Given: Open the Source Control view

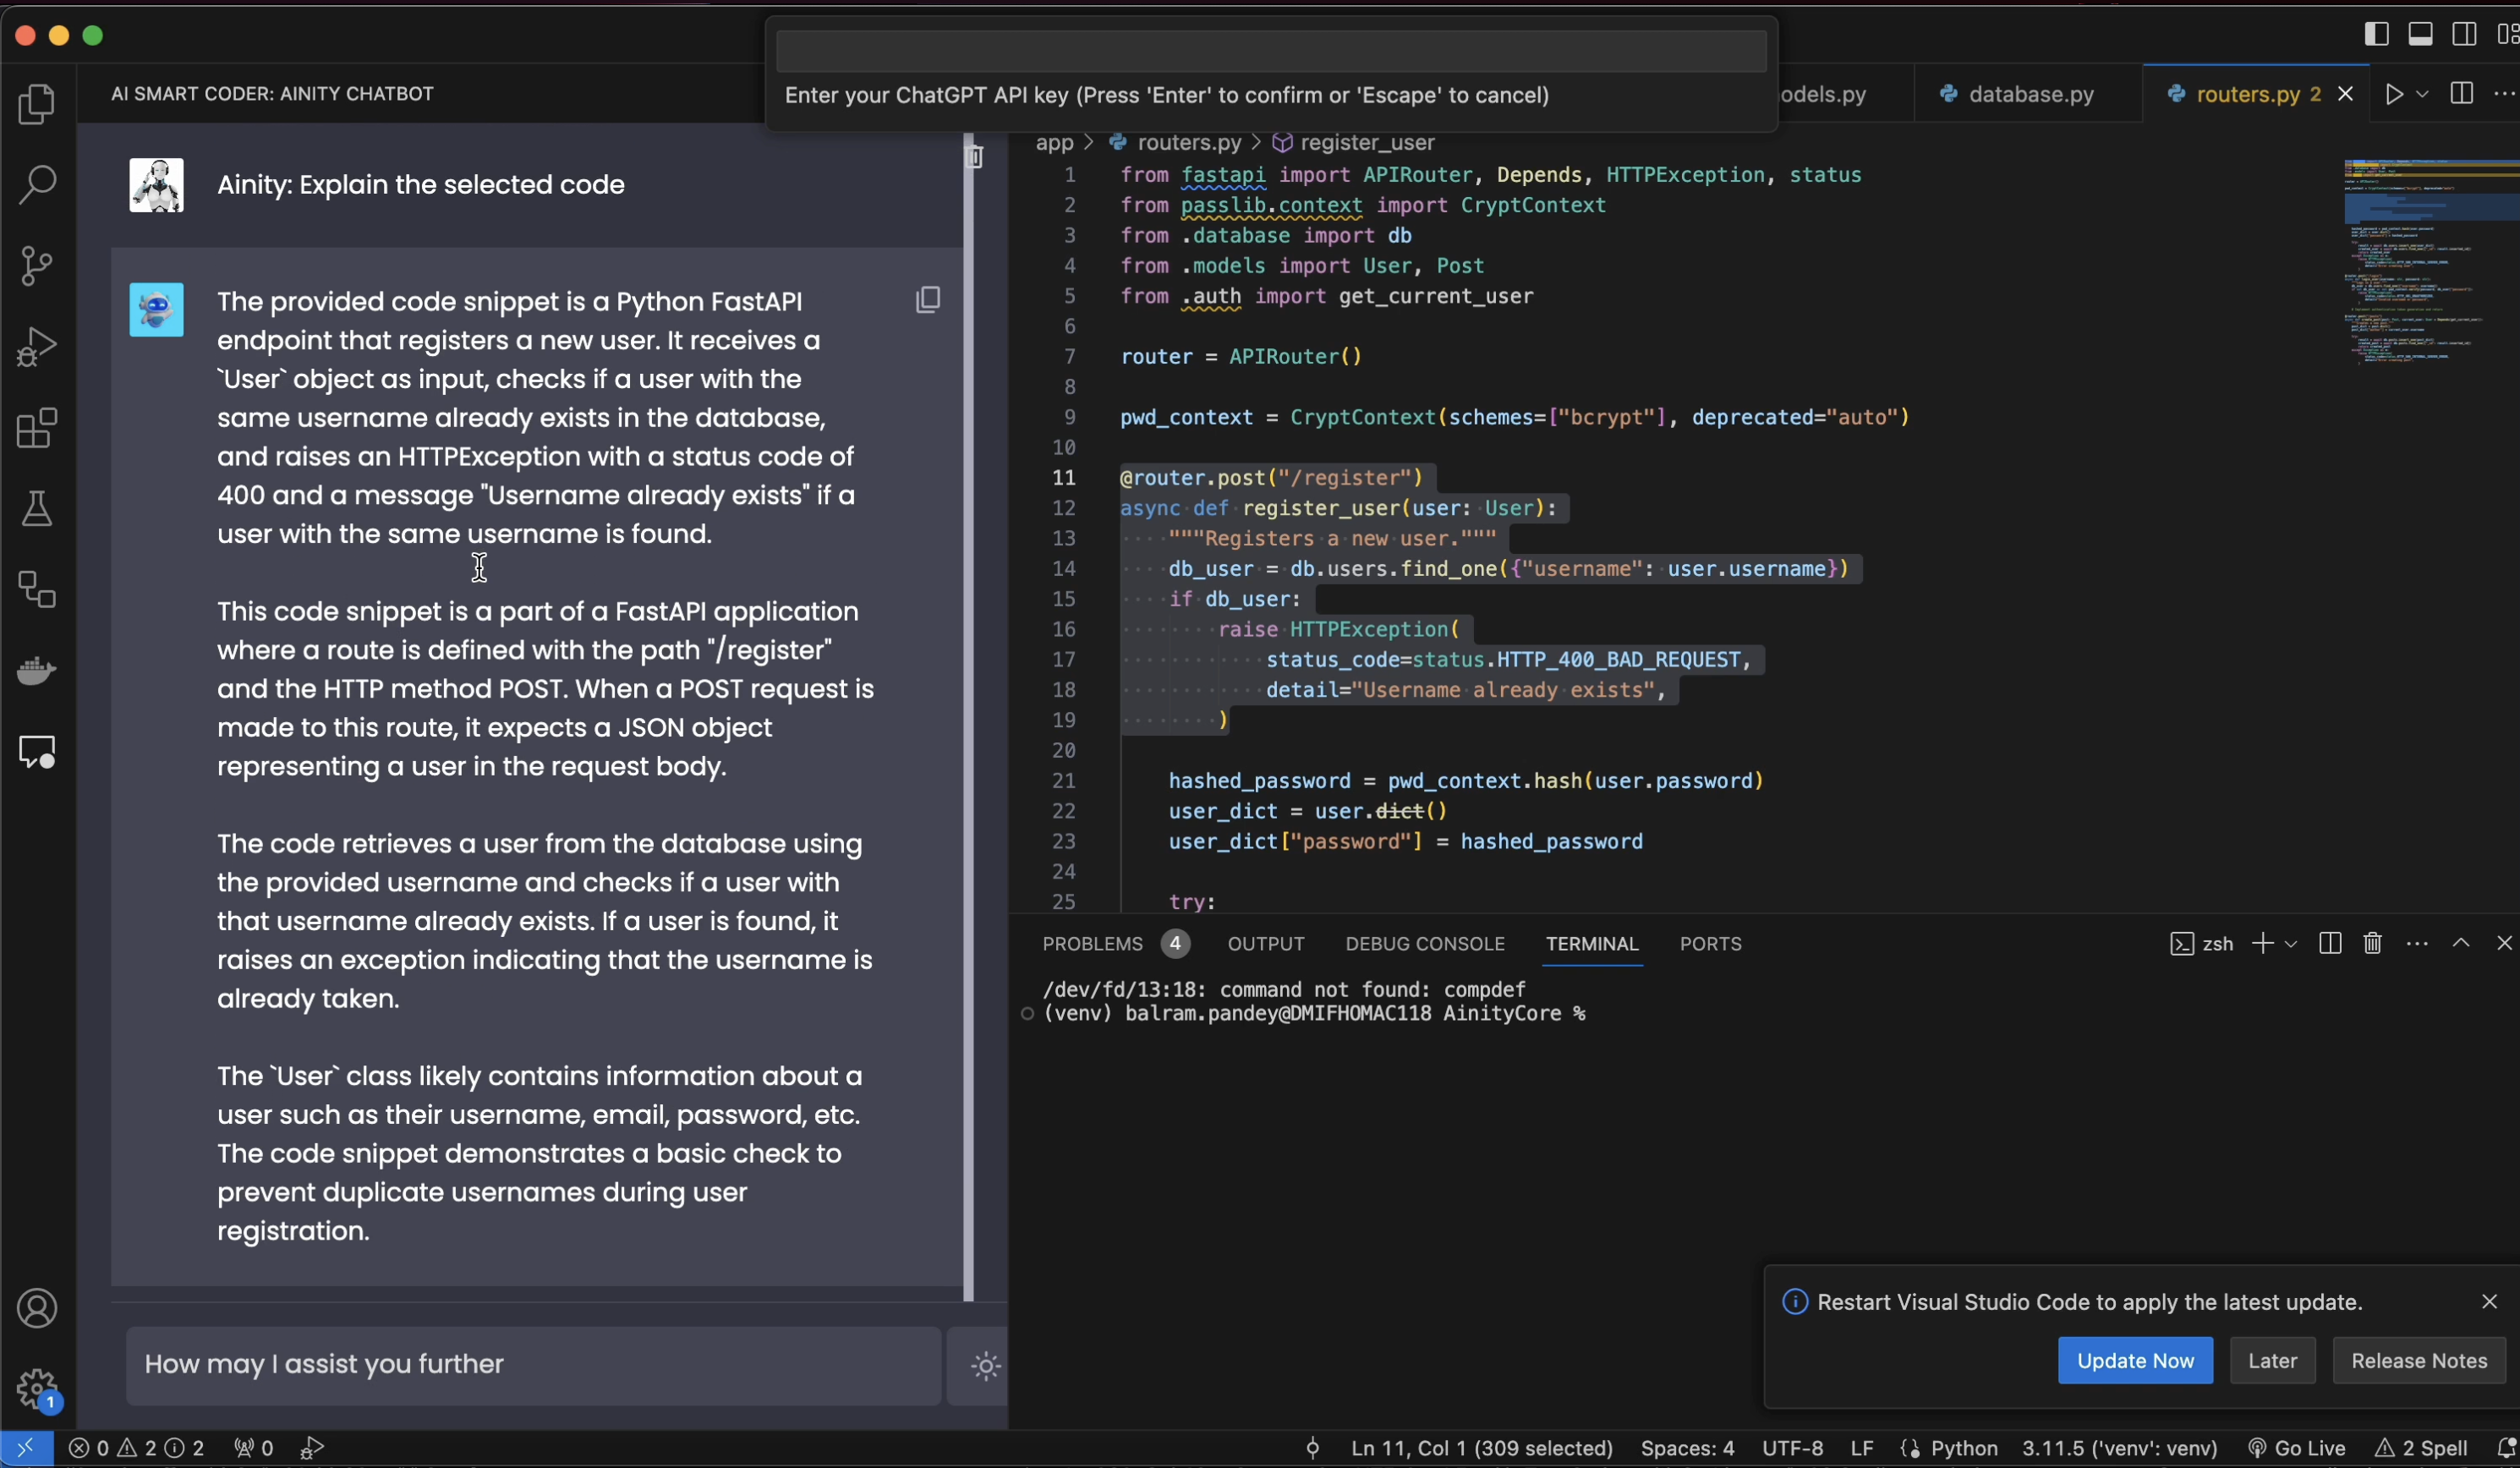Looking at the screenshot, I should (x=37, y=266).
